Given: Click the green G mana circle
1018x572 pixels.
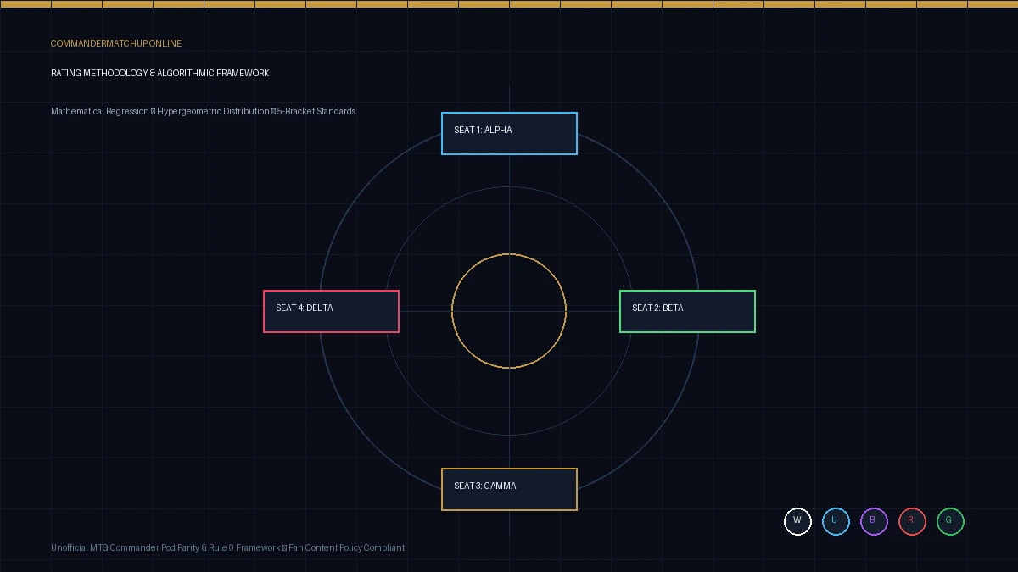Looking at the screenshot, I should pos(950,521).
